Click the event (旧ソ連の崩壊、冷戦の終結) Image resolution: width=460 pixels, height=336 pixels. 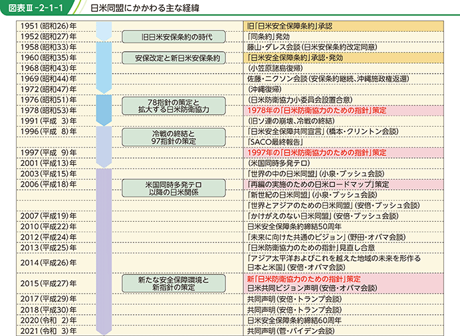[291, 121]
